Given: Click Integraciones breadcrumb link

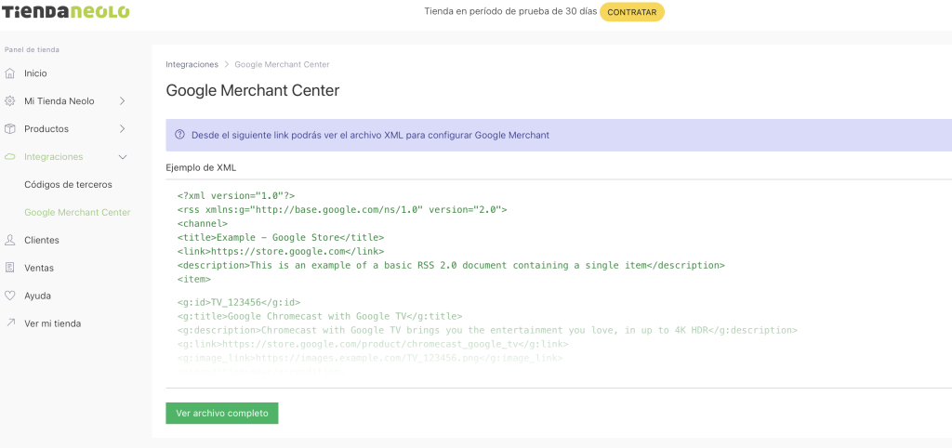Looking at the screenshot, I should click(x=192, y=64).
